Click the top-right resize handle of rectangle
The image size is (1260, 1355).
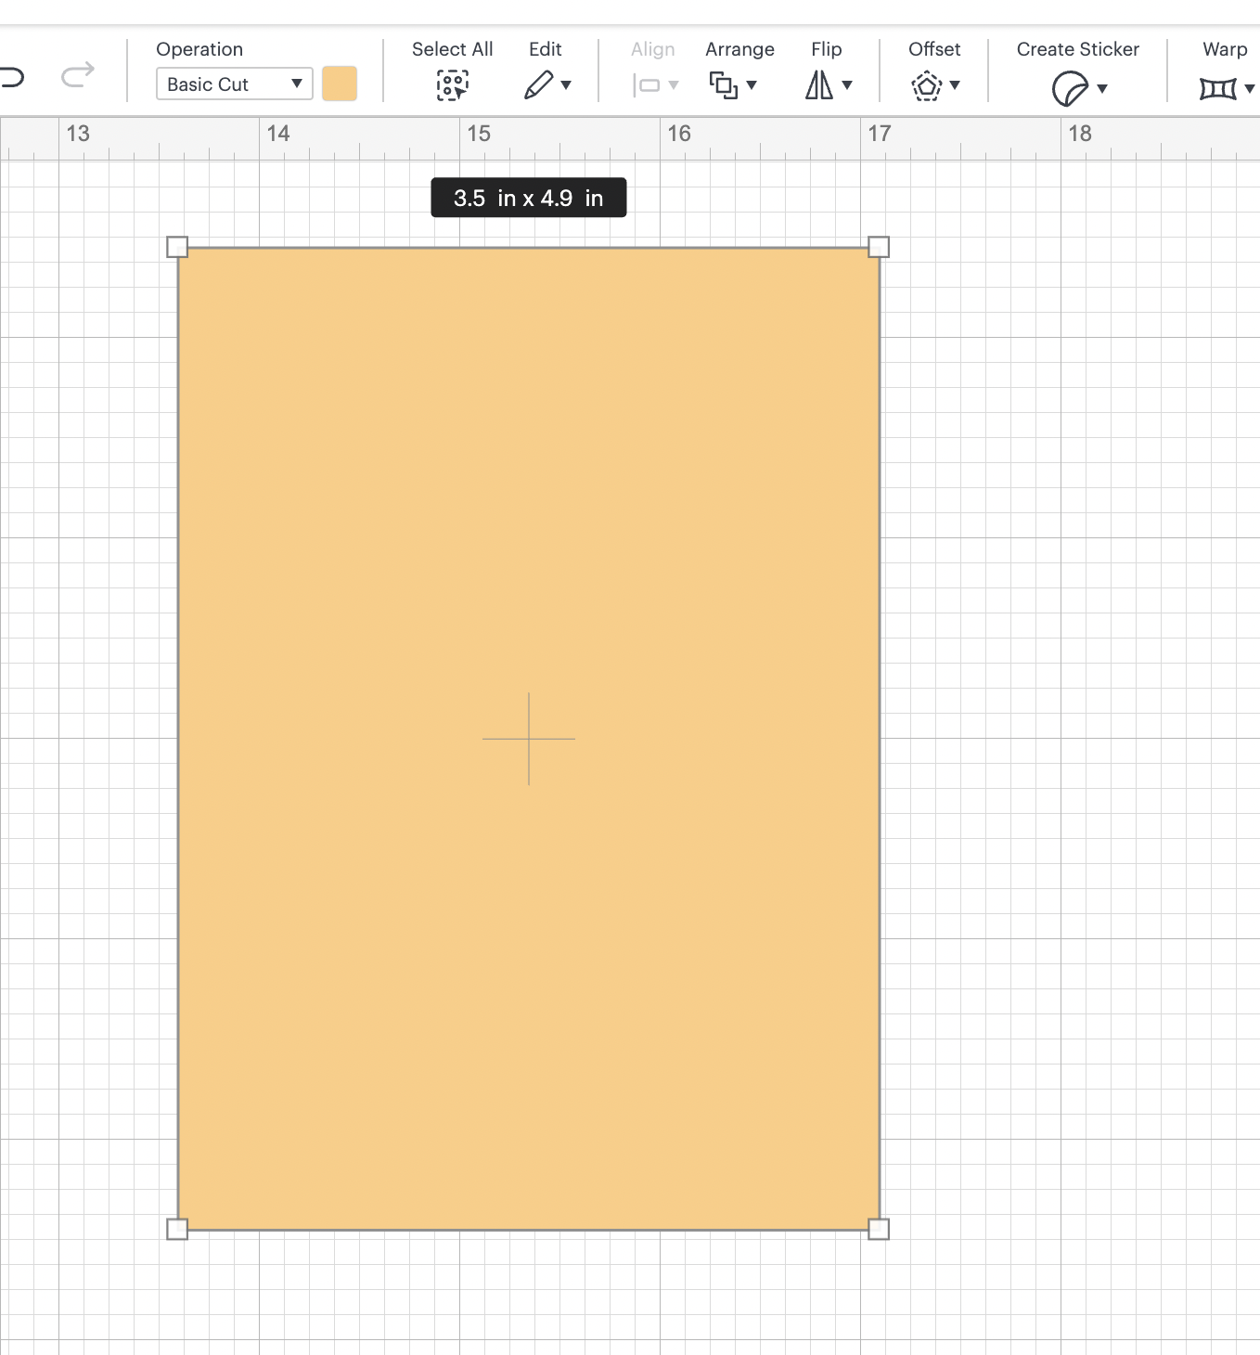879,247
